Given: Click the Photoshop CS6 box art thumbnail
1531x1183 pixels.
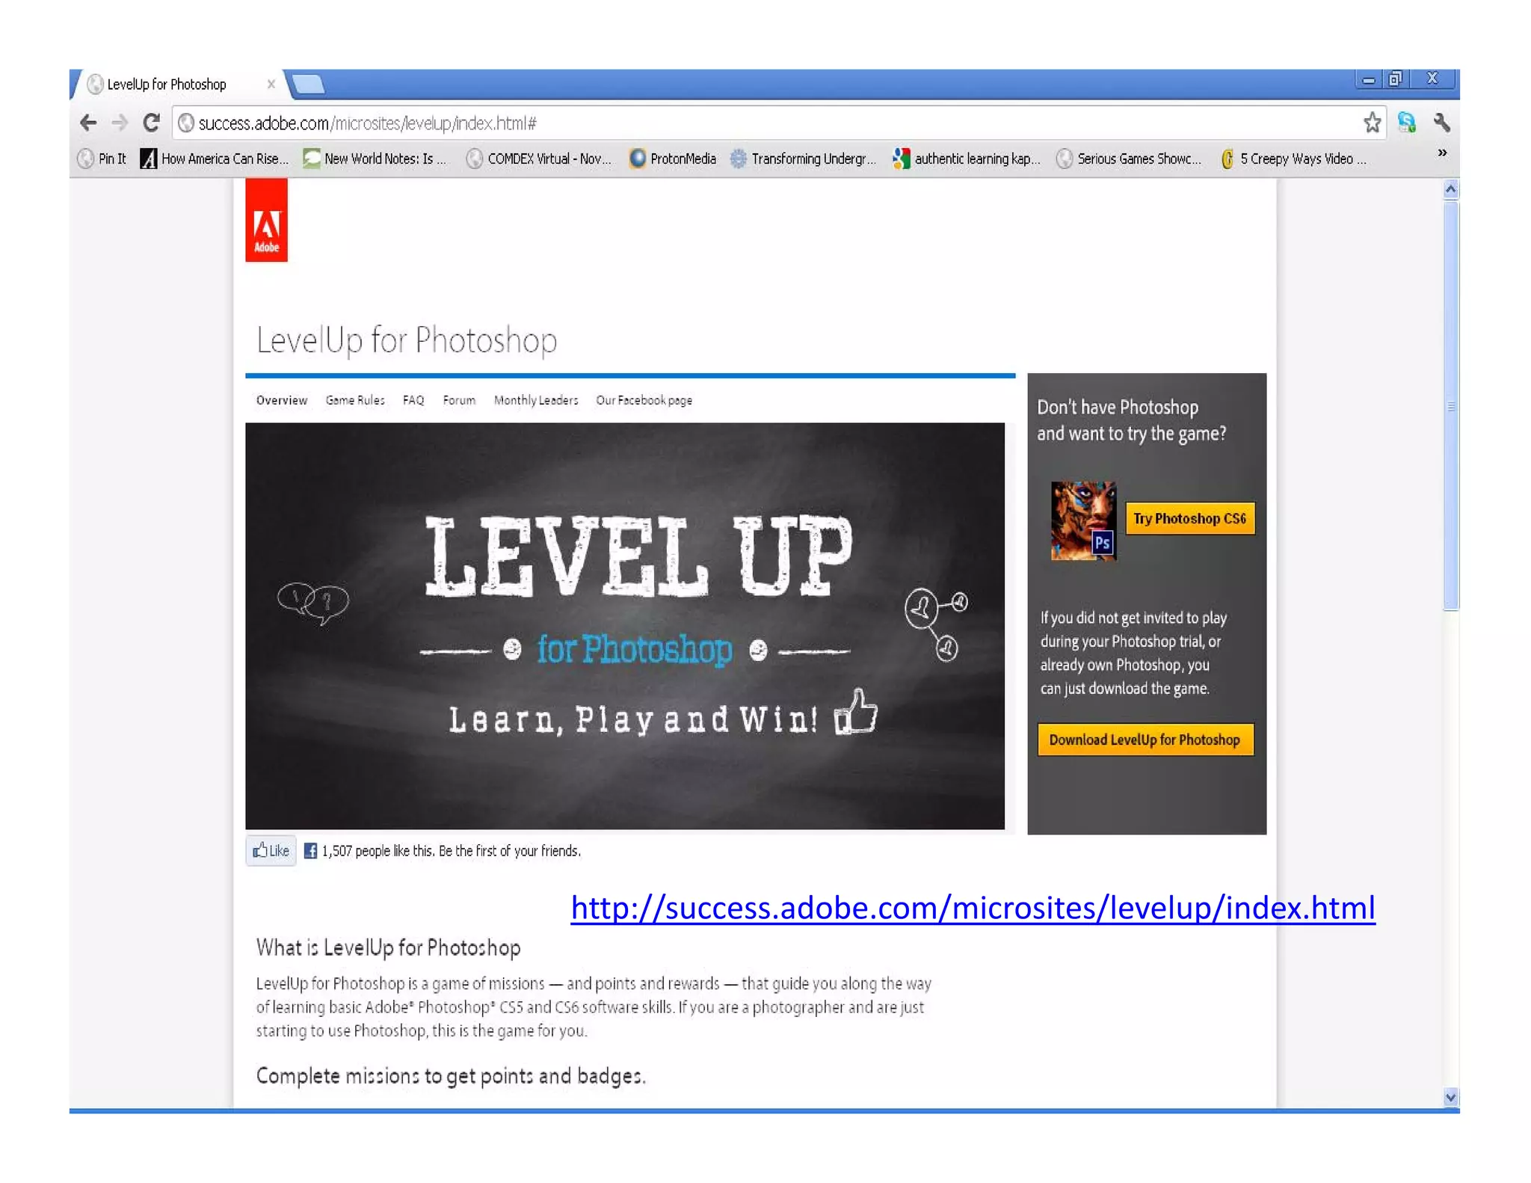Looking at the screenshot, I should coord(1083,521).
